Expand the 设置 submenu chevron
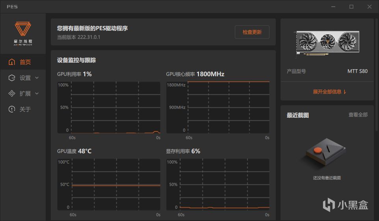The width and height of the screenshot is (379, 221). (x=37, y=78)
